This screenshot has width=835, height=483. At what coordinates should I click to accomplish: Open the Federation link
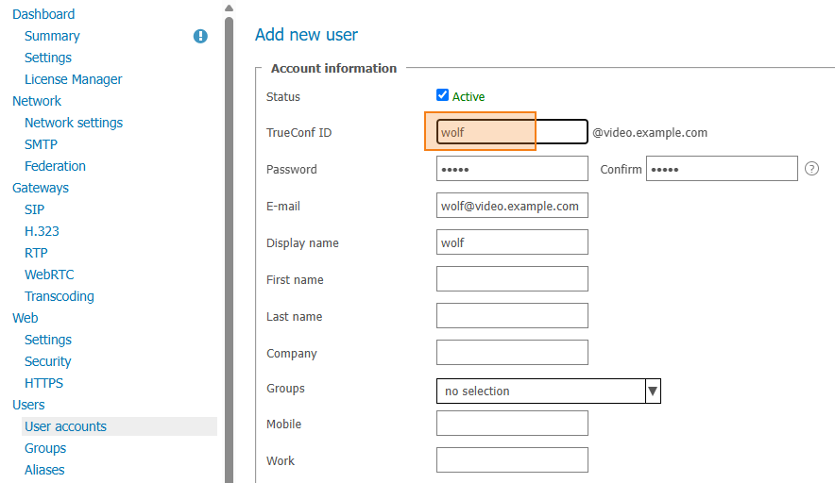tap(55, 166)
